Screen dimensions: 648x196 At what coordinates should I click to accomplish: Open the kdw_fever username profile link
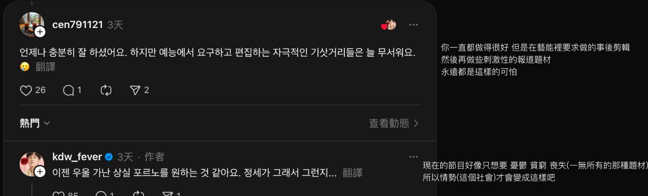point(77,156)
